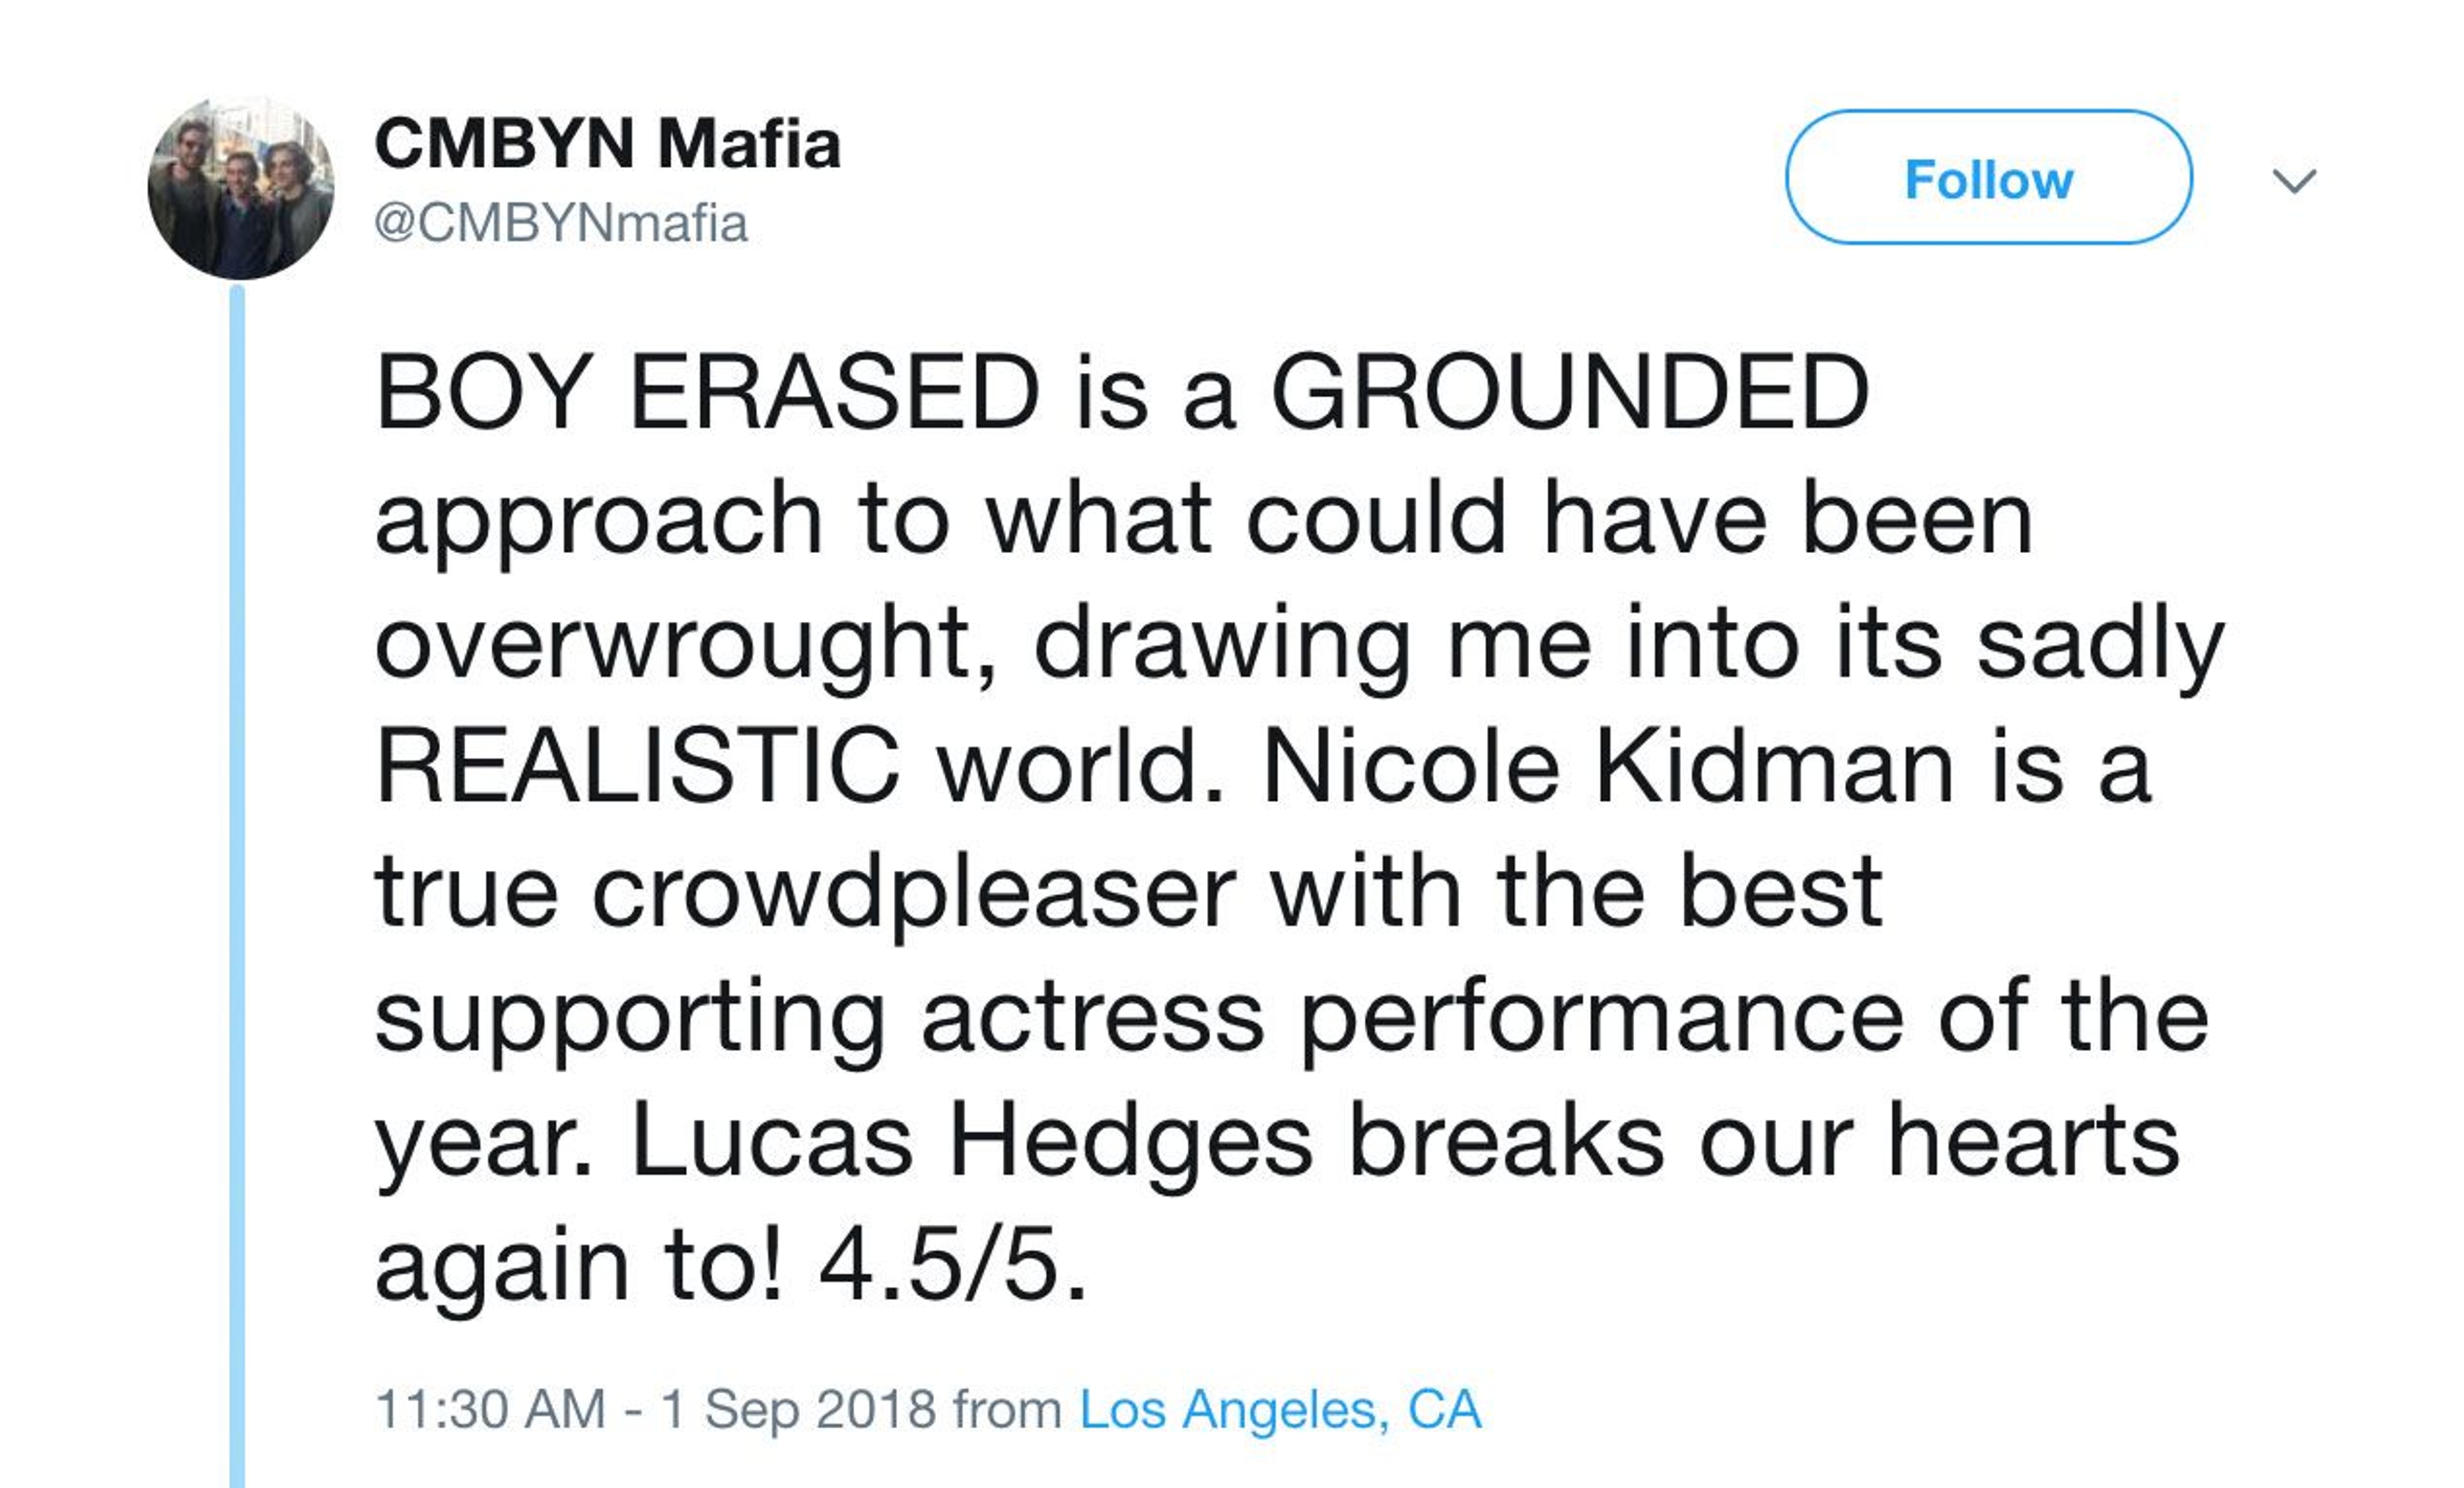Screen dimensions: 2464x1488
Task: Click the word REALISTIC in the tweet
Action: (x=637, y=768)
